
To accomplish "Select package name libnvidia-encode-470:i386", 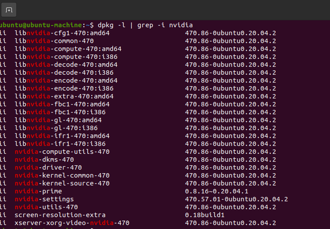I will 64,88.
